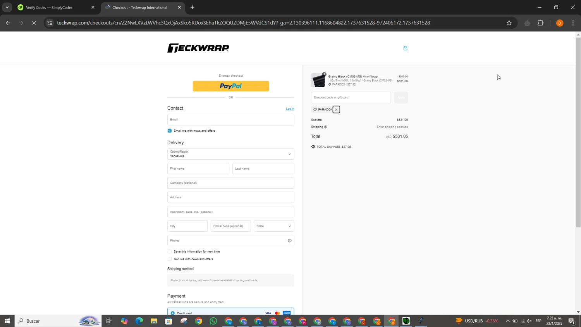Open Task View on the taskbar
Viewport: 581px width, 327px height.
(x=109, y=321)
